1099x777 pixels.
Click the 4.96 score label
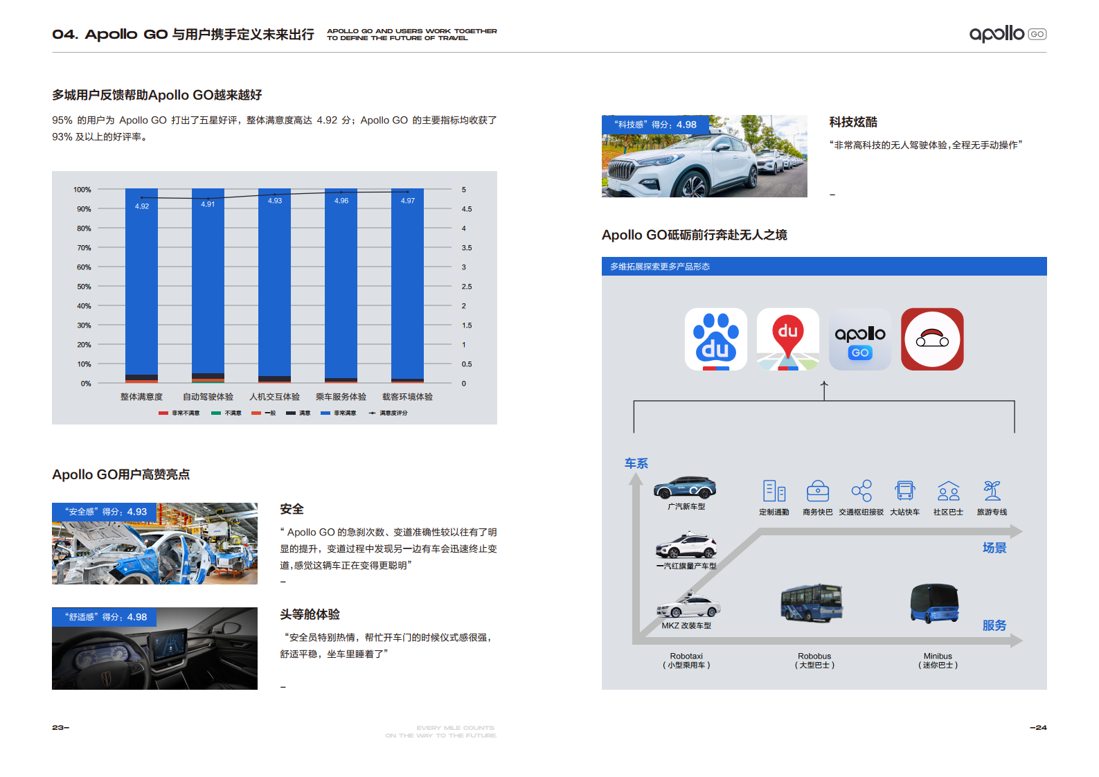tap(341, 201)
